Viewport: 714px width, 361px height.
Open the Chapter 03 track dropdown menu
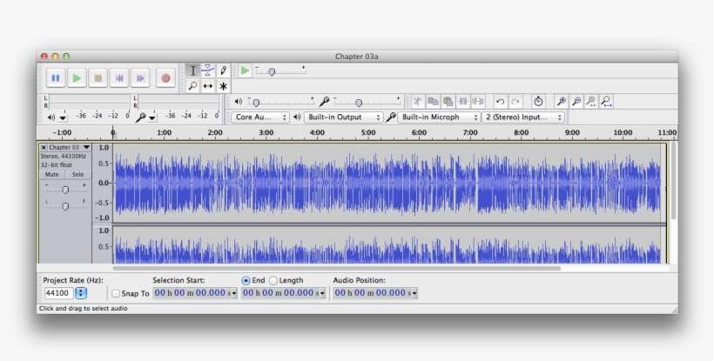coord(86,147)
